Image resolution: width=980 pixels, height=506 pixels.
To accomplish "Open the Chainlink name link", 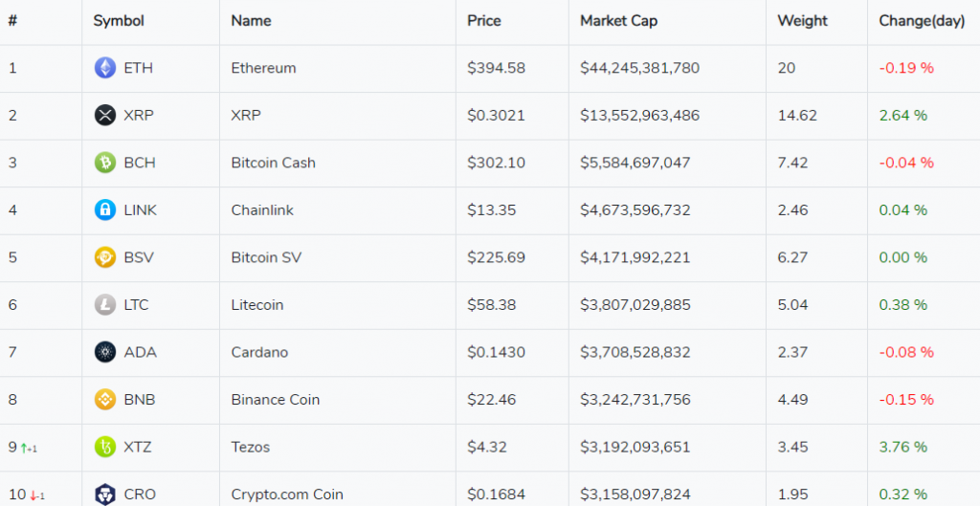I will pyautogui.click(x=262, y=210).
